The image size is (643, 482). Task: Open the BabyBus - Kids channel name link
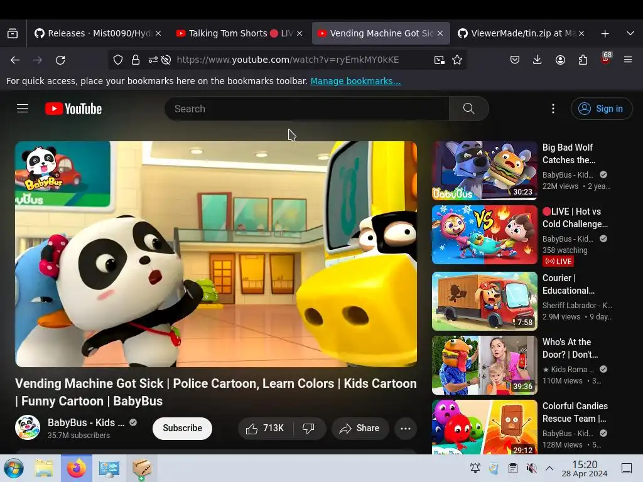85,422
